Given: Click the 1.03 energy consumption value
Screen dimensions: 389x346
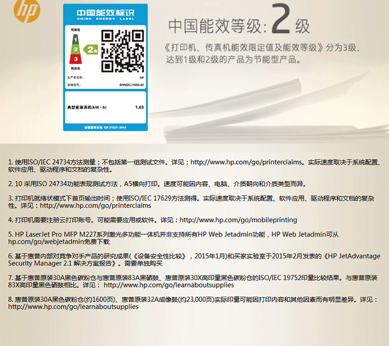Looking at the screenshot, I should point(139,107).
